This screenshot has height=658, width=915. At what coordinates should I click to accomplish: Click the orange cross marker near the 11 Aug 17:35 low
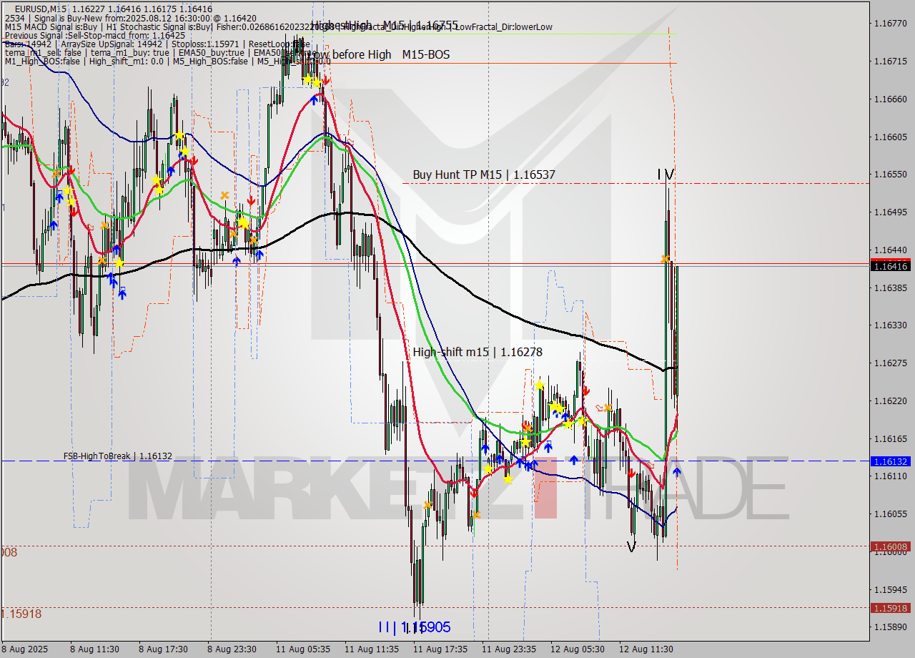pos(427,506)
